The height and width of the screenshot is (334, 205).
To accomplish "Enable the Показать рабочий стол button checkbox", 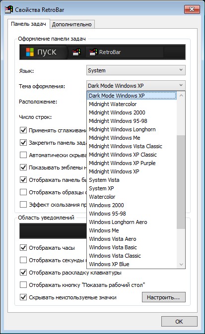I will coord(23,285).
